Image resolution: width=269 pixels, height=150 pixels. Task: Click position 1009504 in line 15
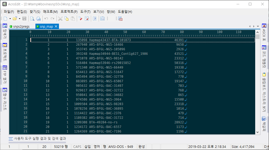(81, 104)
